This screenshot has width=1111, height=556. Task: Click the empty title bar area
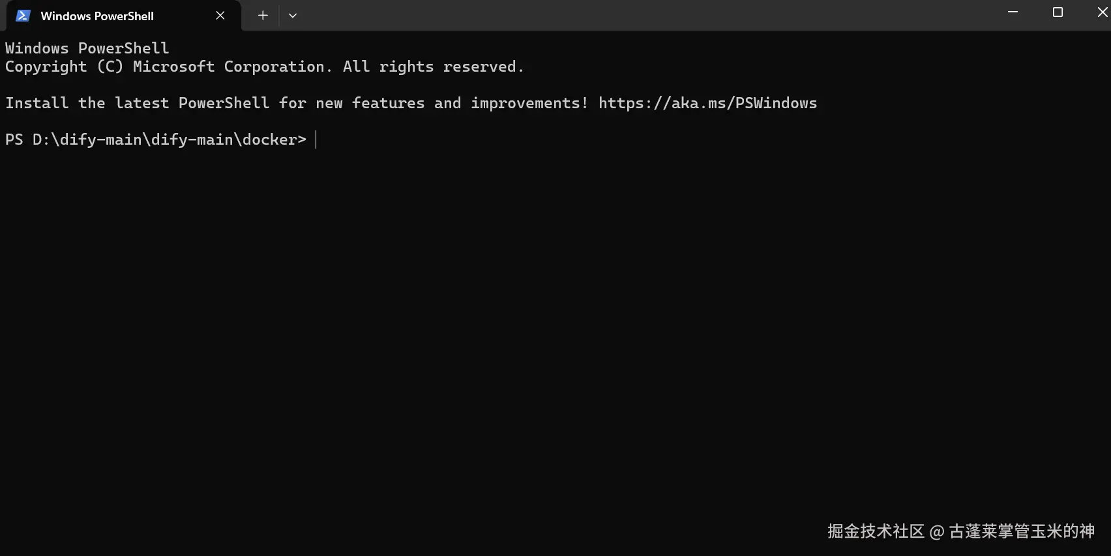coord(645,16)
